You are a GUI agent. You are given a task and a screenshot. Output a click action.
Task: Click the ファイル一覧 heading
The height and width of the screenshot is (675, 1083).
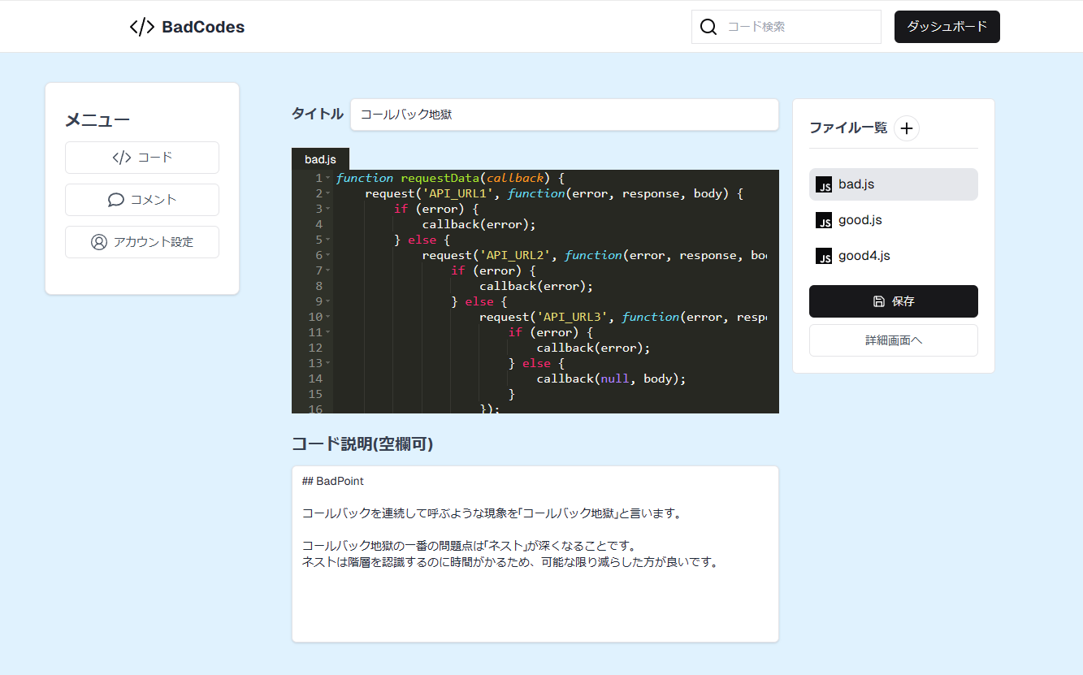coord(849,128)
